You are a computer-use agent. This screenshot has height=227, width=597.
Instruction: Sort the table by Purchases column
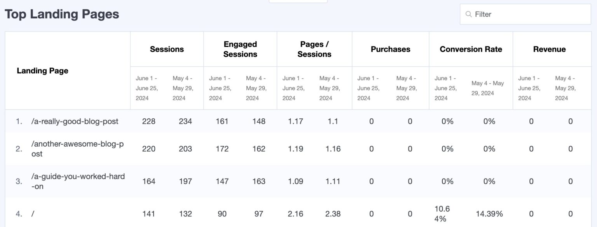pyautogui.click(x=390, y=49)
